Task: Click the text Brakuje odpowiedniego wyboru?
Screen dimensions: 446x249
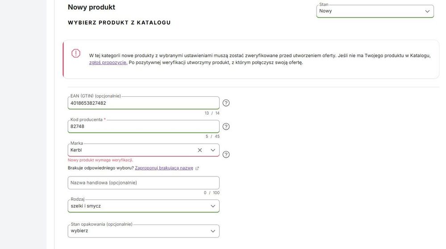Action: (101, 168)
